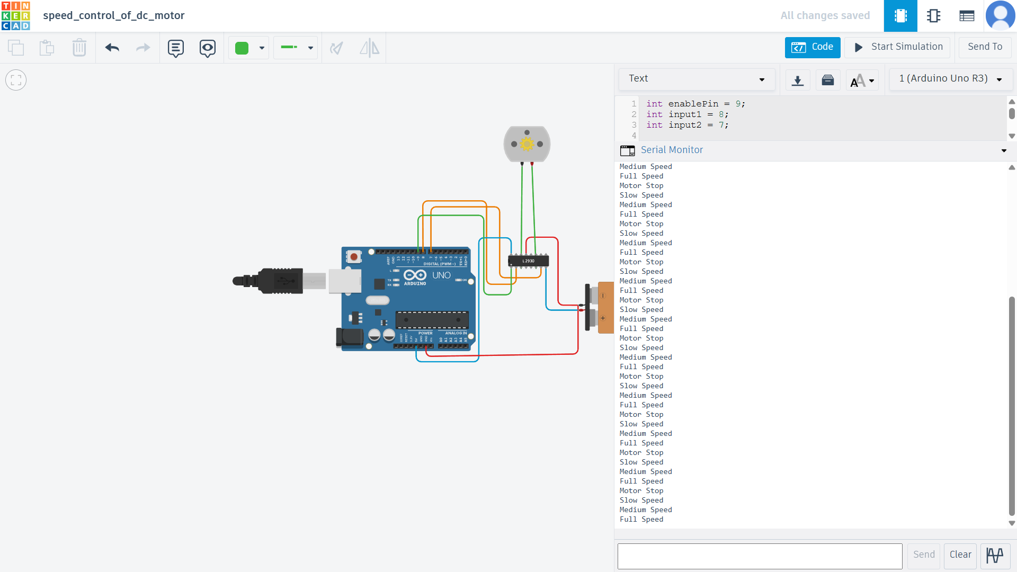Click the serial monitor input field
This screenshot has width=1017, height=572.
point(760,556)
